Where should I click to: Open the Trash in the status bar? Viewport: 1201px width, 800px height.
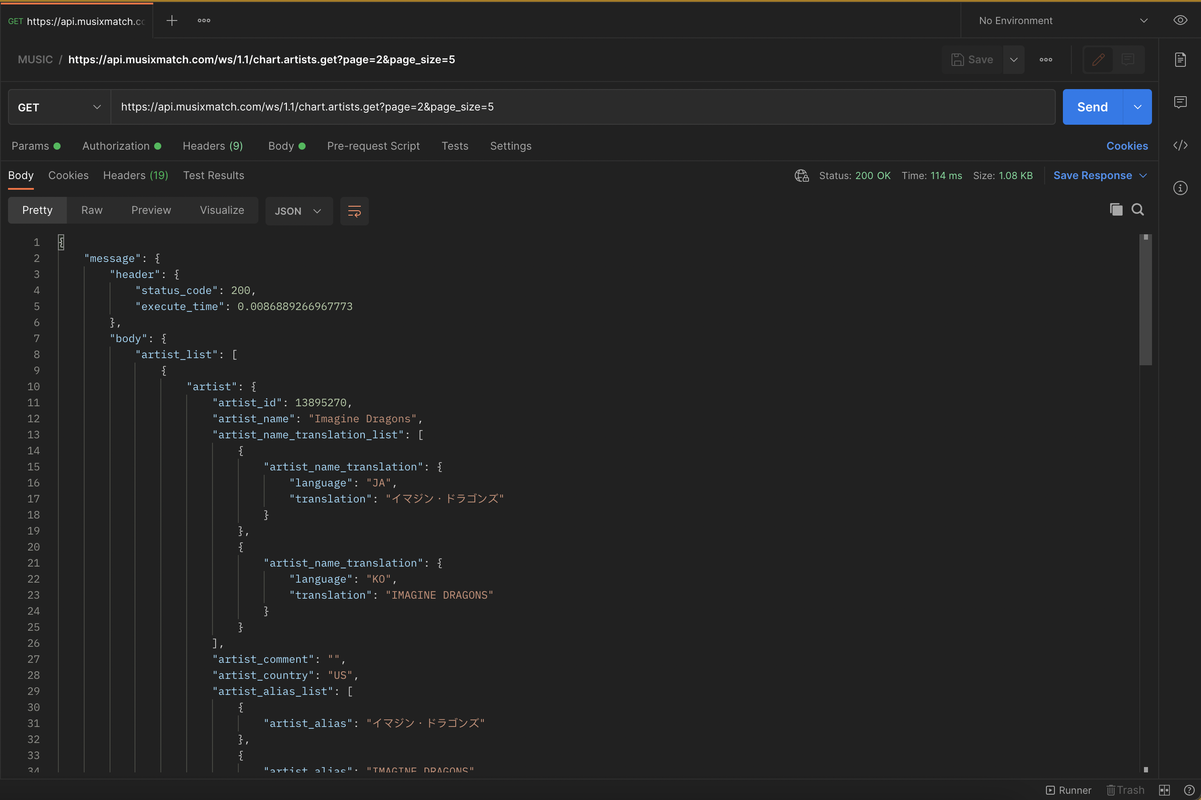tap(1125, 789)
